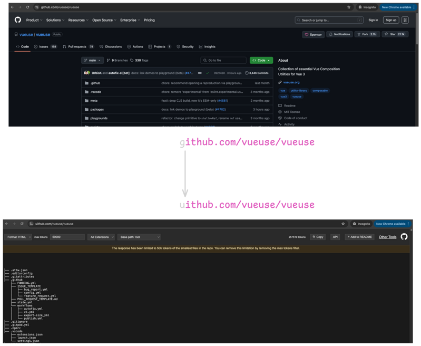
Task: Fork the vueuse repository
Action: (x=367, y=34)
